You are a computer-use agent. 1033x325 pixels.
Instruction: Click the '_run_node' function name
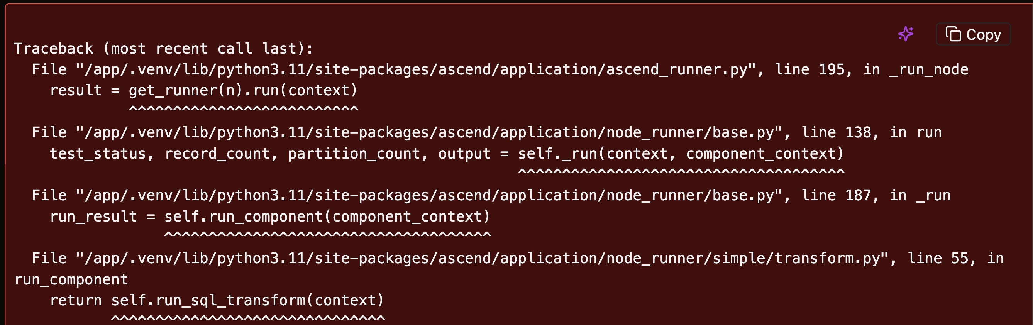[929, 70]
